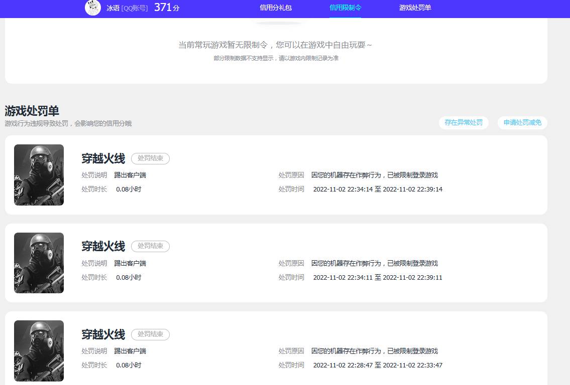Select time range 2022-11-02 22:34:14 至 22:39:14

(378, 189)
